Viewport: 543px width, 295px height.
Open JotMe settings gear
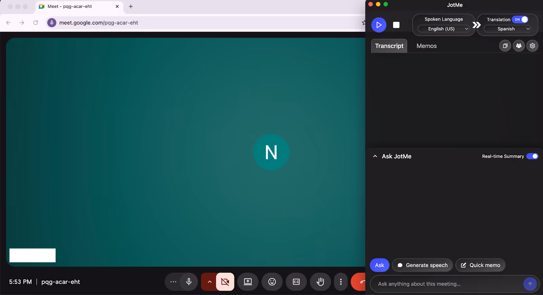532,46
